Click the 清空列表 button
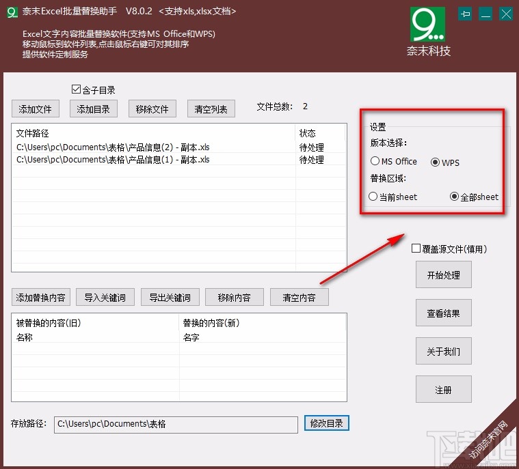 (211, 109)
